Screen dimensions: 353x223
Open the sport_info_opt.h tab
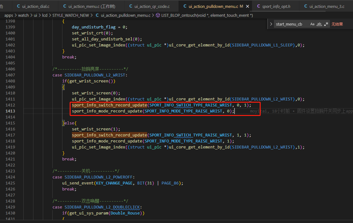(x=276, y=6)
